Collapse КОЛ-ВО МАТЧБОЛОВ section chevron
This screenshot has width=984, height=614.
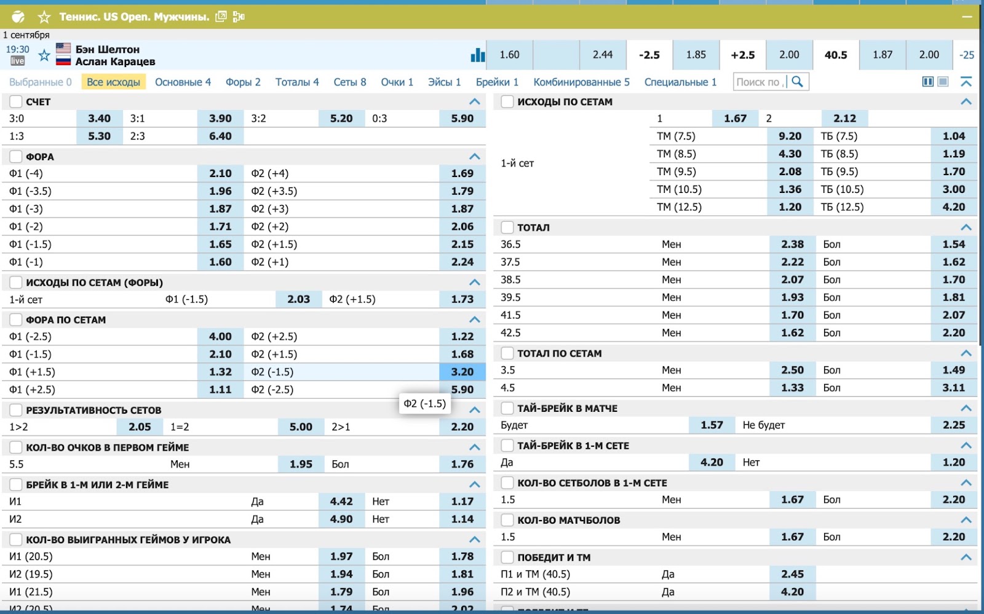[x=966, y=520]
